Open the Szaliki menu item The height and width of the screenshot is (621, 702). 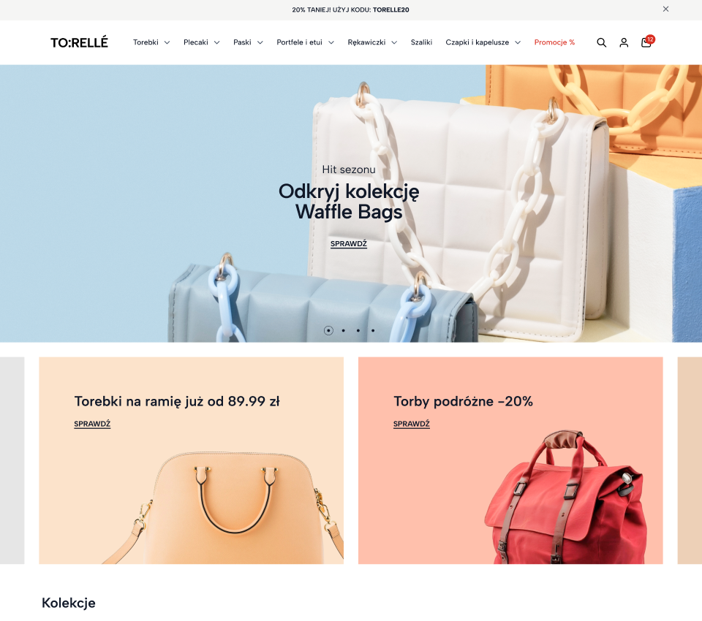pyautogui.click(x=421, y=42)
